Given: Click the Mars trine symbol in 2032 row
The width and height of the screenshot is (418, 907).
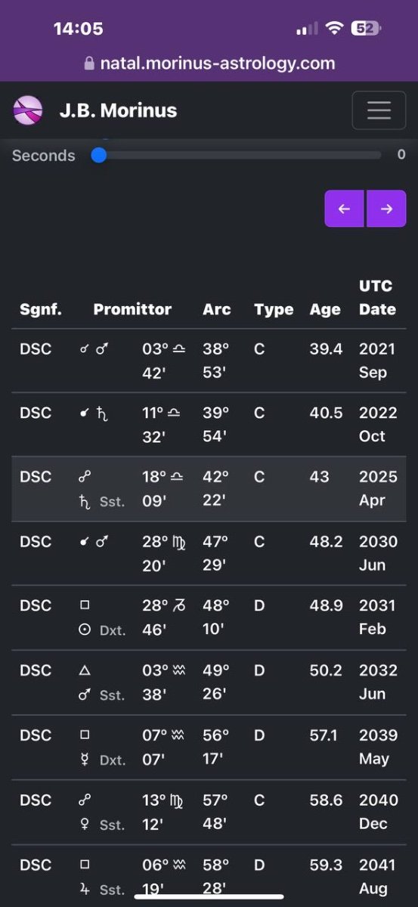Looking at the screenshot, I should click(85, 695).
